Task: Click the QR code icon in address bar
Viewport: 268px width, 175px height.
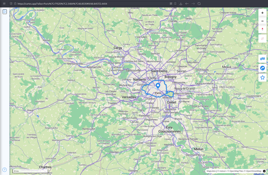Action: coord(171,4)
